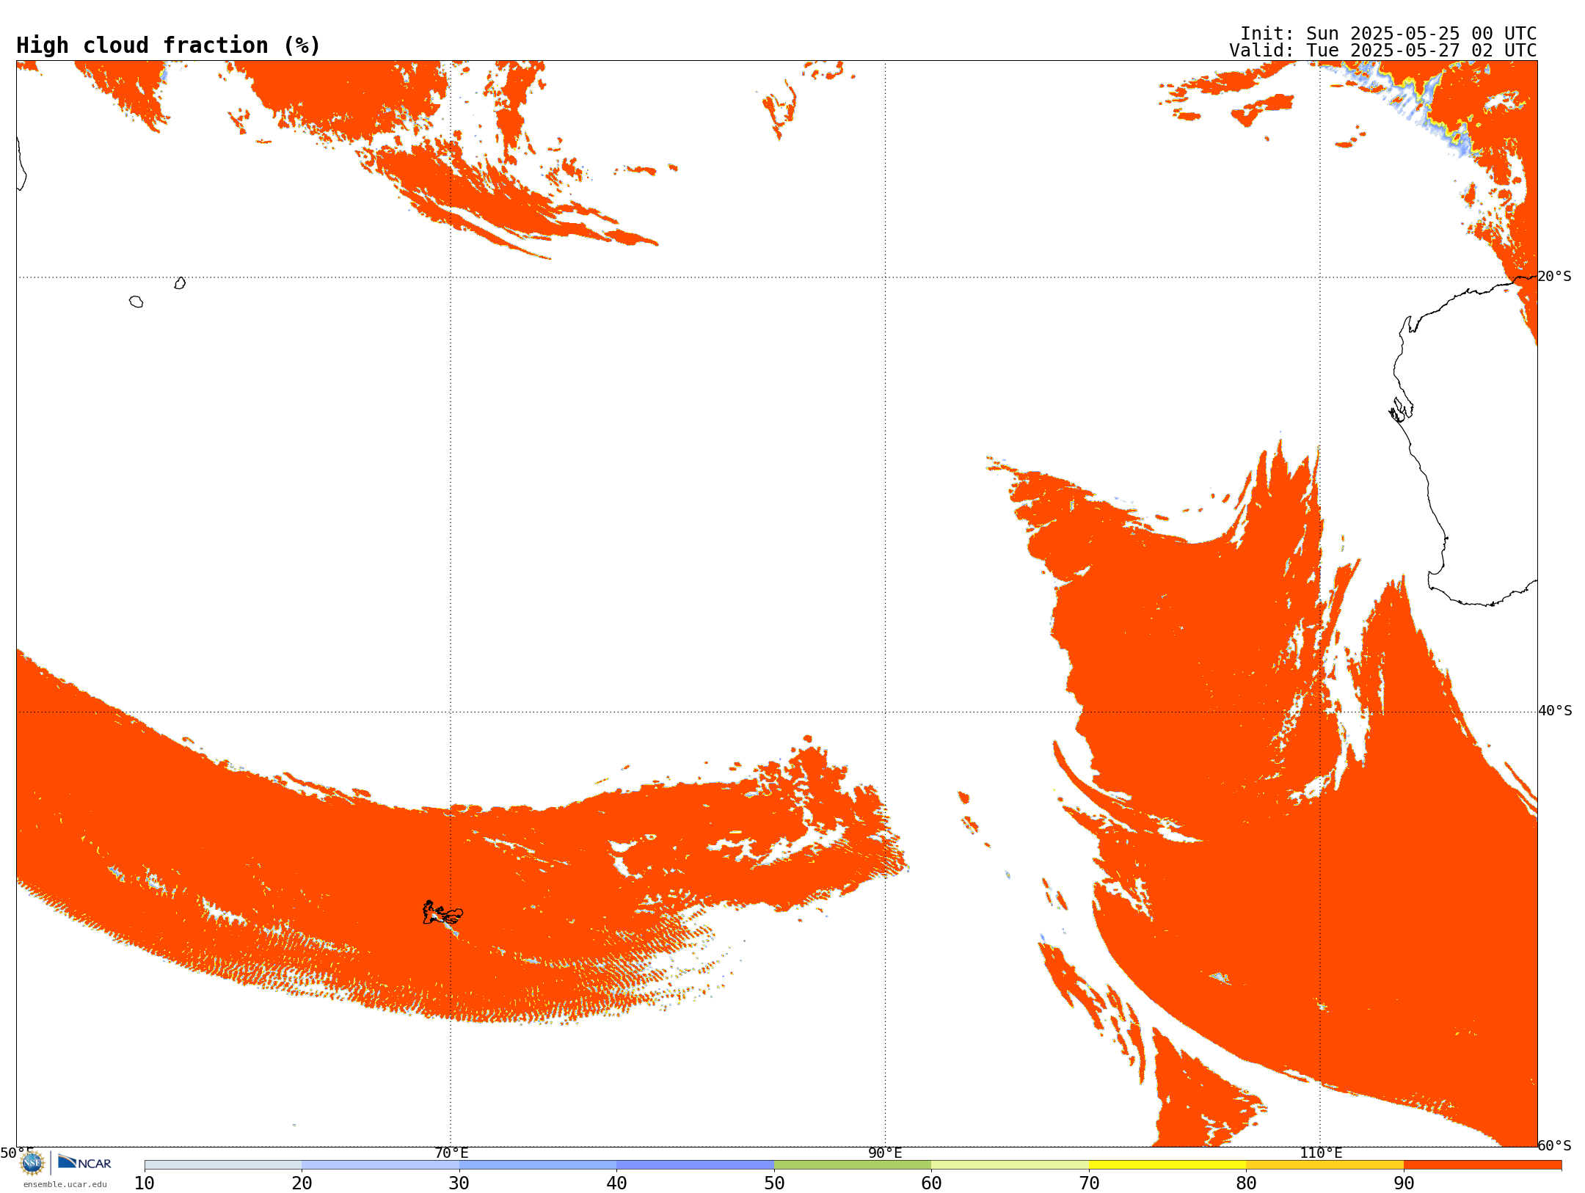The width and height of the screenshot is (1585, 1193).
Task: Click the colorbar tick label 50
Action: point(774,1183)
